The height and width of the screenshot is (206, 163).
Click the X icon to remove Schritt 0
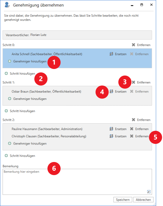133,45
